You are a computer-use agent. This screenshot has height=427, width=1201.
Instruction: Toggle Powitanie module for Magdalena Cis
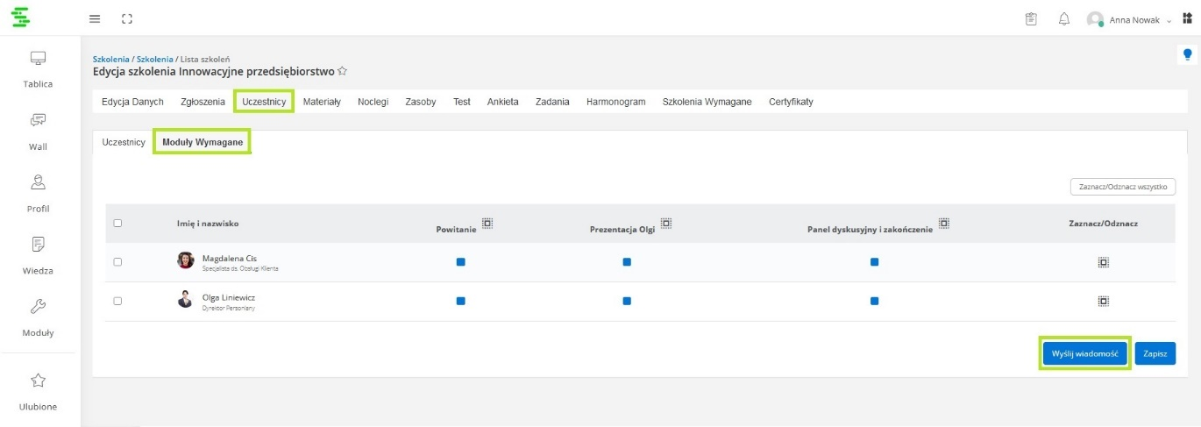(x=460, y=261)
